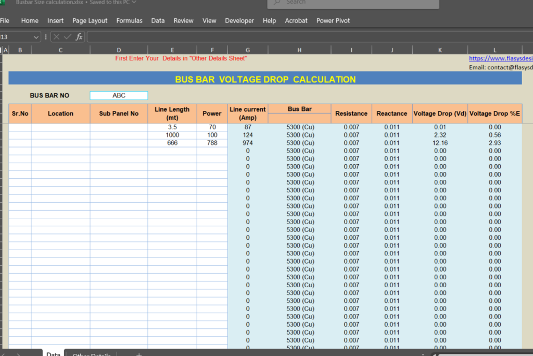Click the search magnifier icon in title bar
Viewport: 533px width, 356px height.
[x=277, y=2]
